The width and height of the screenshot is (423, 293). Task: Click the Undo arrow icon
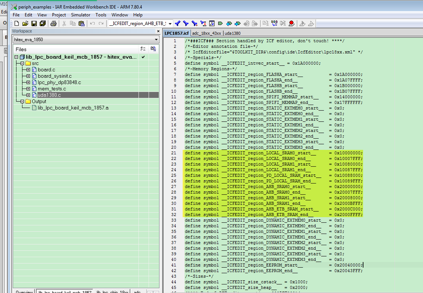tap(92, 24)
